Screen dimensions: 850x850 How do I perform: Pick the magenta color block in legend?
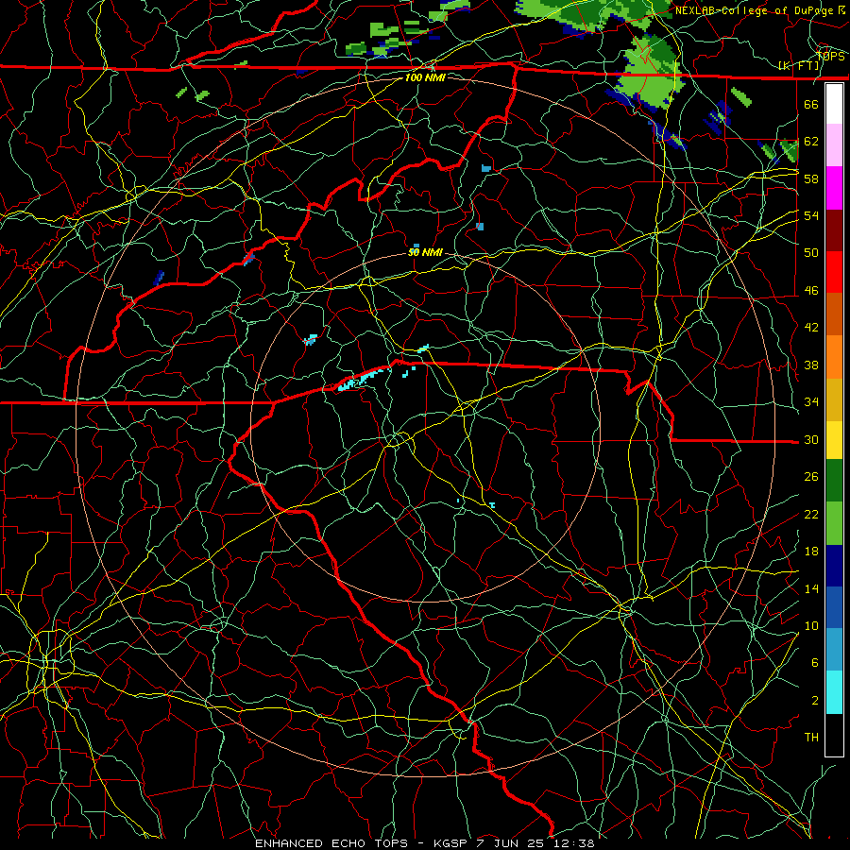coord(834,188)
